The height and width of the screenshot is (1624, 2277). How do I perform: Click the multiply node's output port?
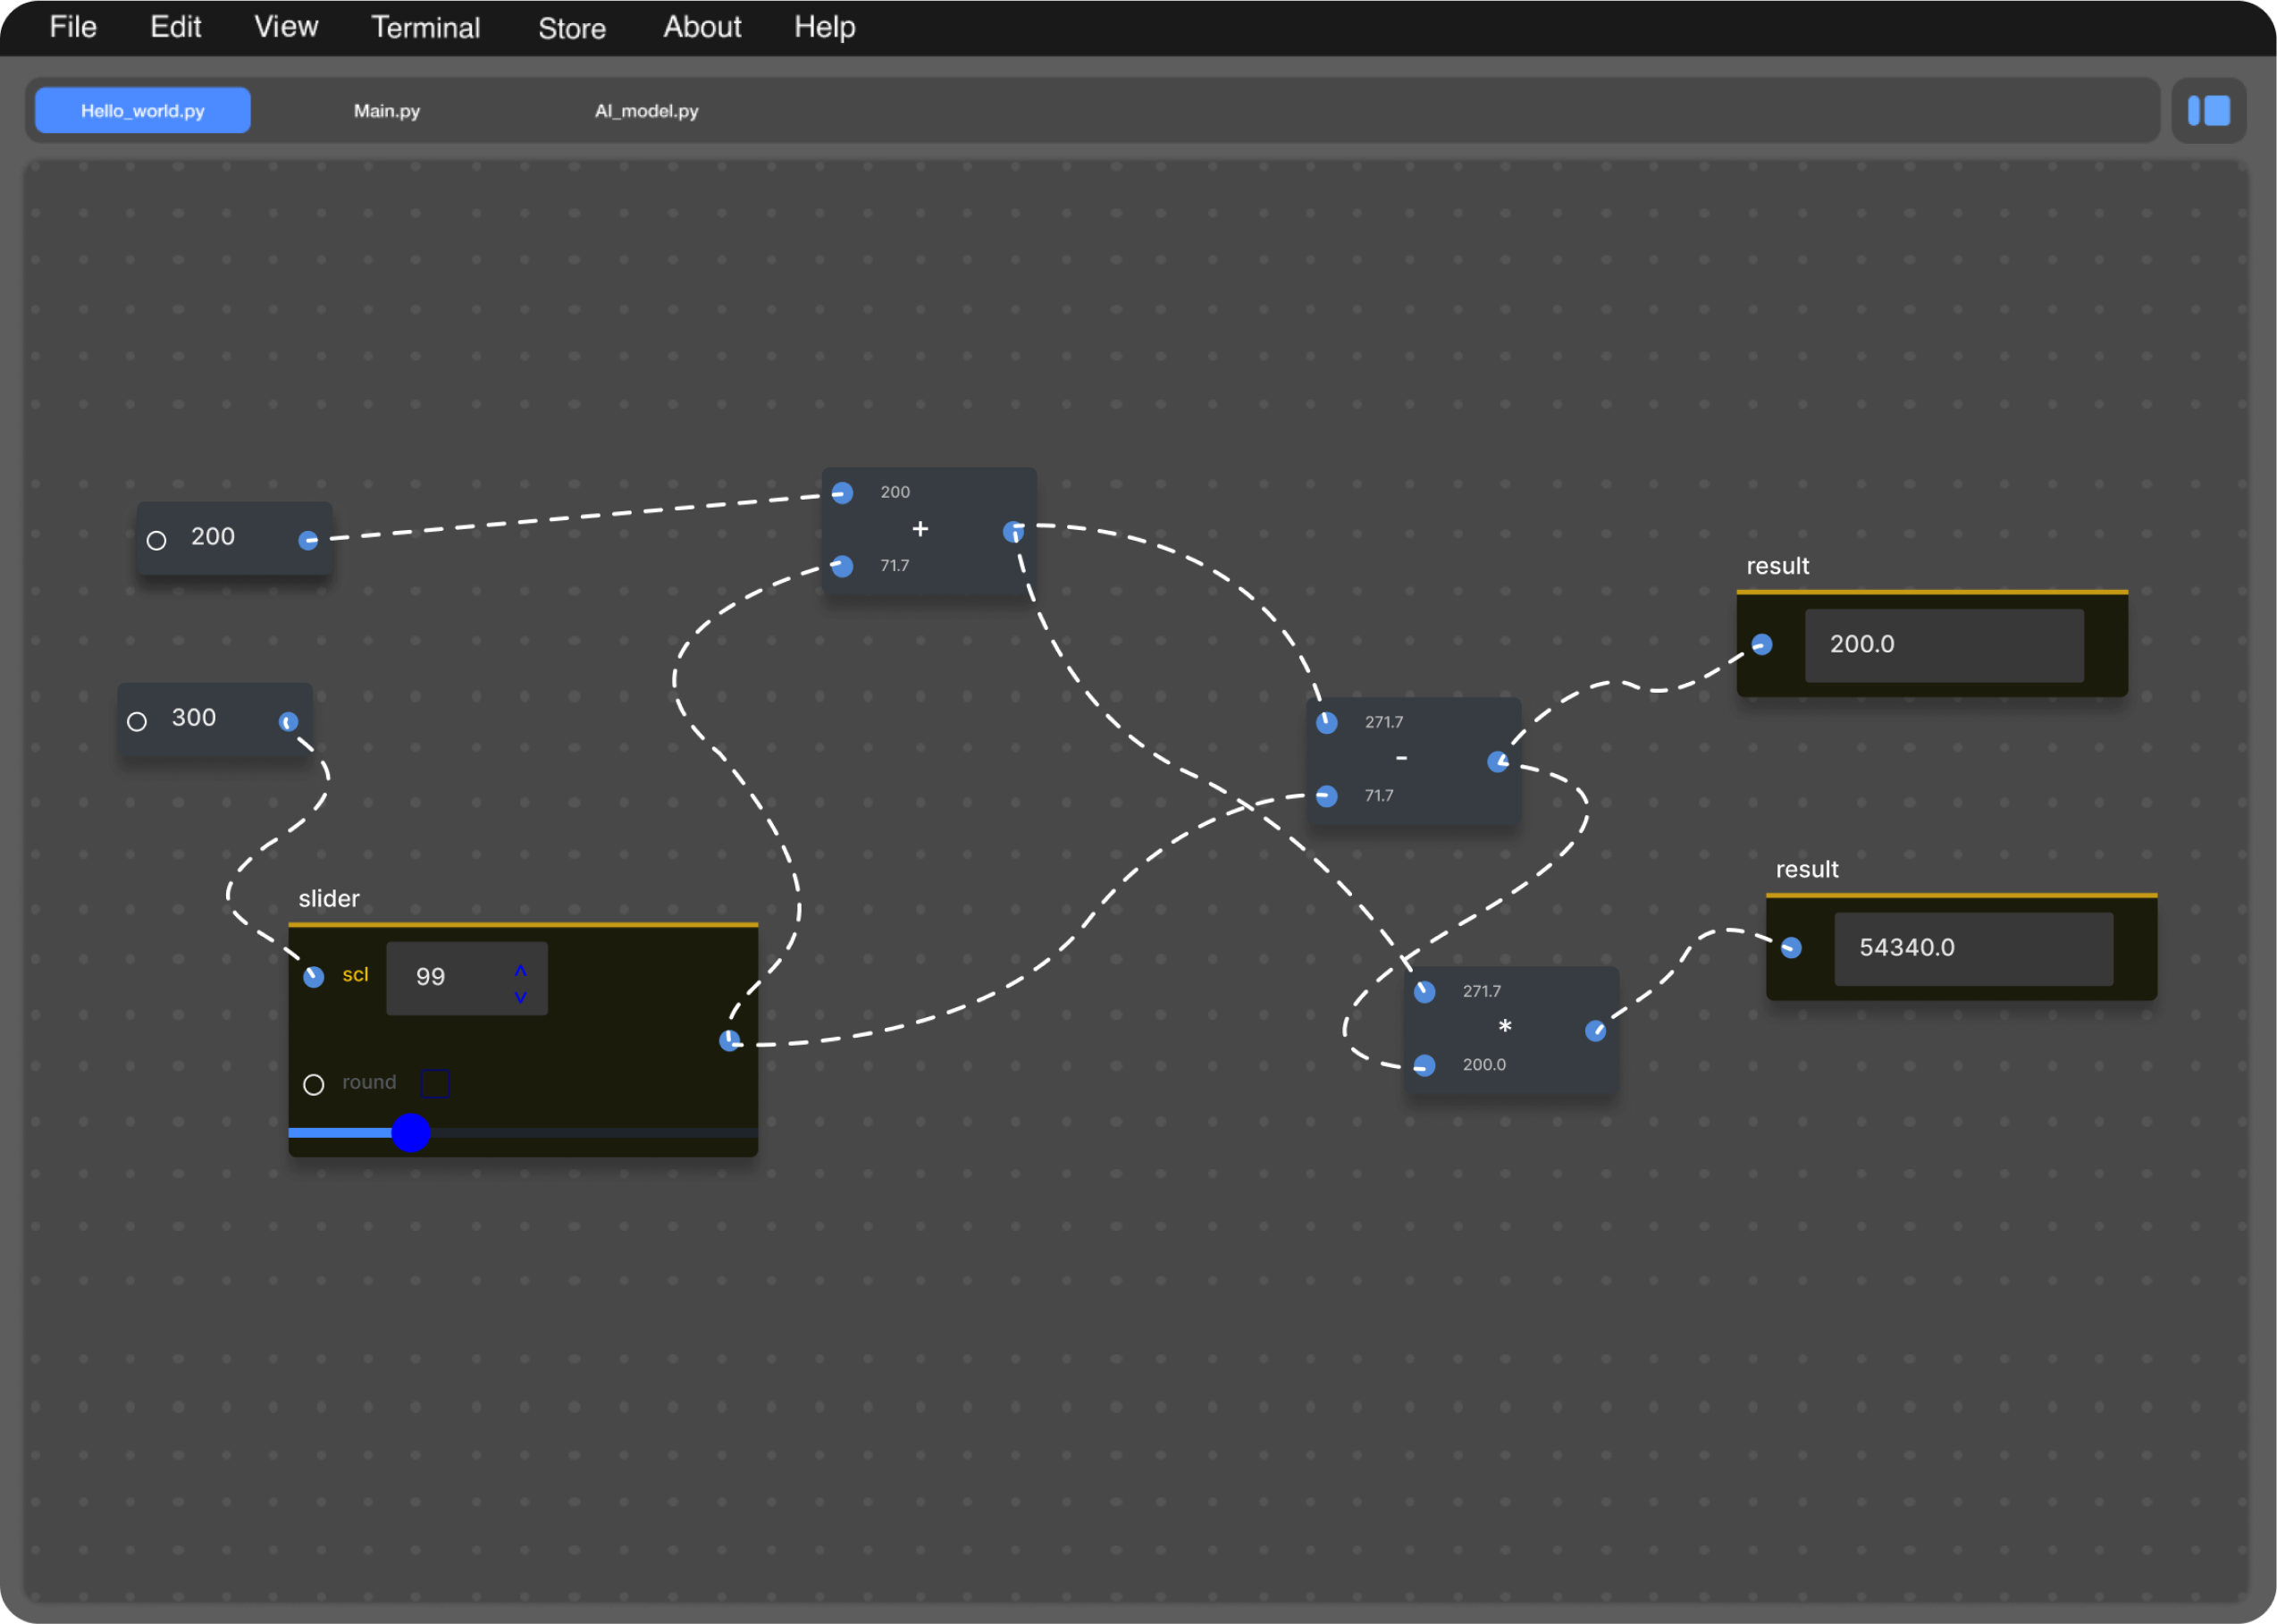(x=1595, y=1030)
